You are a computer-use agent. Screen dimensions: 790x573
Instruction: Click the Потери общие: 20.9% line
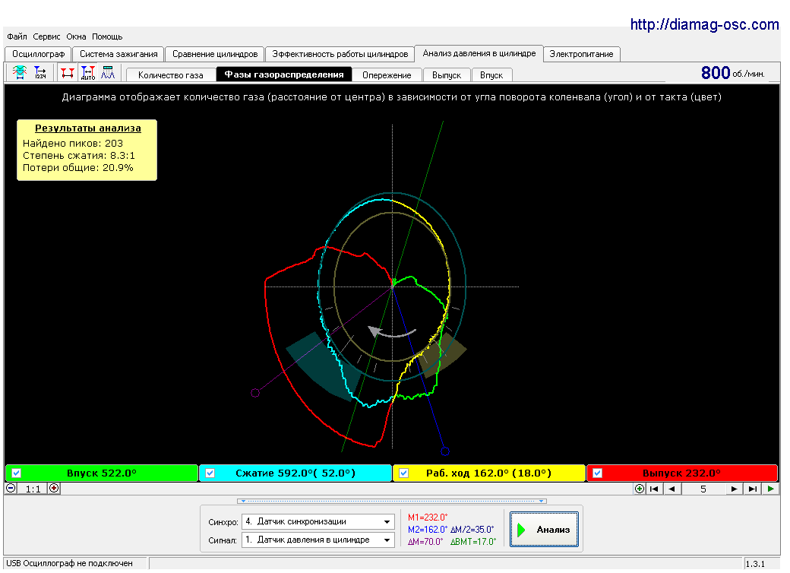coord(78,167)
